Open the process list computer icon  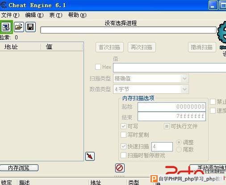tap(6, 27)
